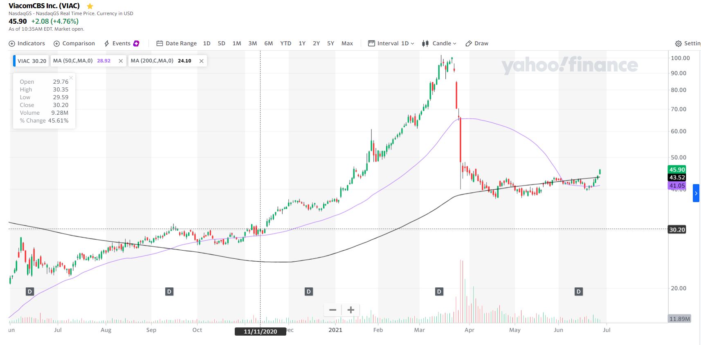Image resolution: width=701 pixels, height=345 pixels.
Task: Click the purple badge next to Events
Action: pos(136,43)
